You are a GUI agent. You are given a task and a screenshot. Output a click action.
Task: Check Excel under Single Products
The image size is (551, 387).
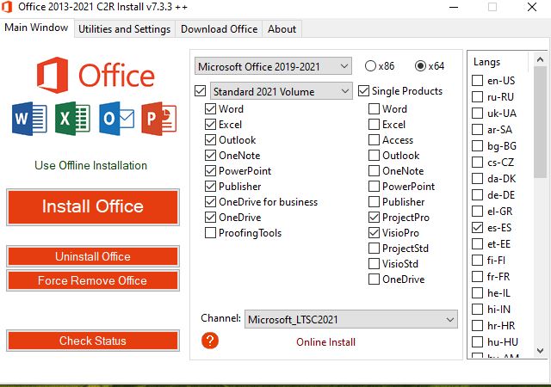374,125
